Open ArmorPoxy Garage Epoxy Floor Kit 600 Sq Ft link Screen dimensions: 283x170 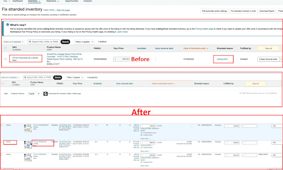(65, 58)
